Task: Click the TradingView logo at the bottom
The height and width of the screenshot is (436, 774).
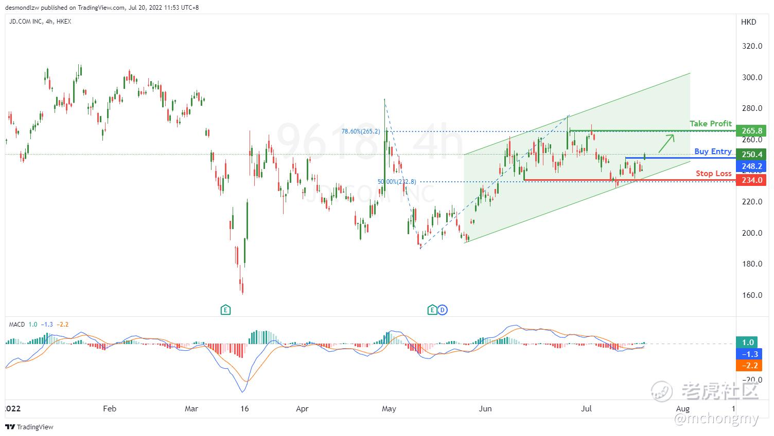Action: [x=29, y=427]
